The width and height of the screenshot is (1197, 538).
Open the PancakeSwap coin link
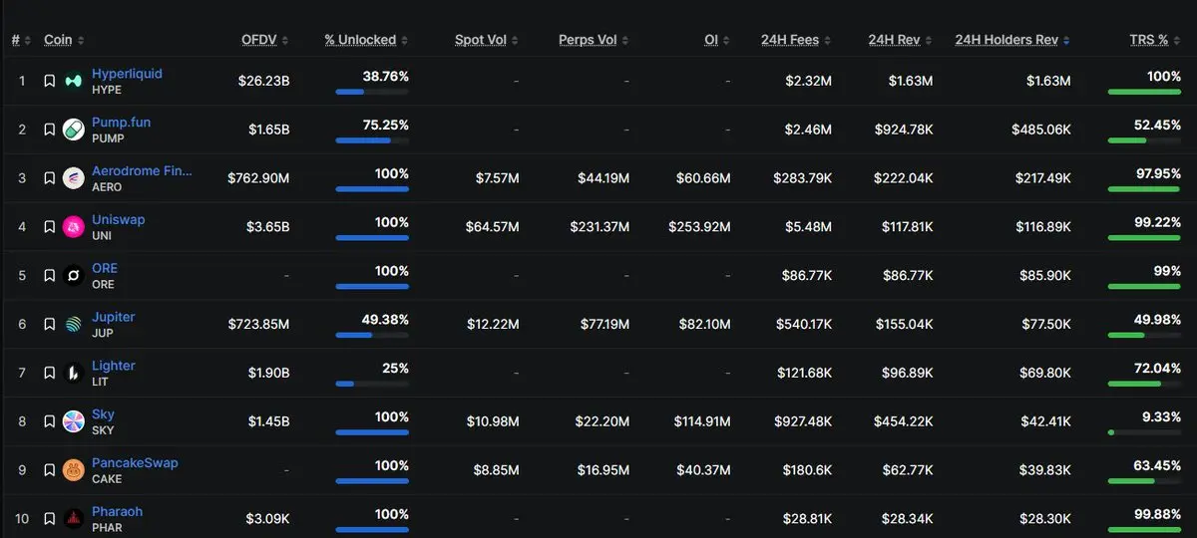pos(135,462)
